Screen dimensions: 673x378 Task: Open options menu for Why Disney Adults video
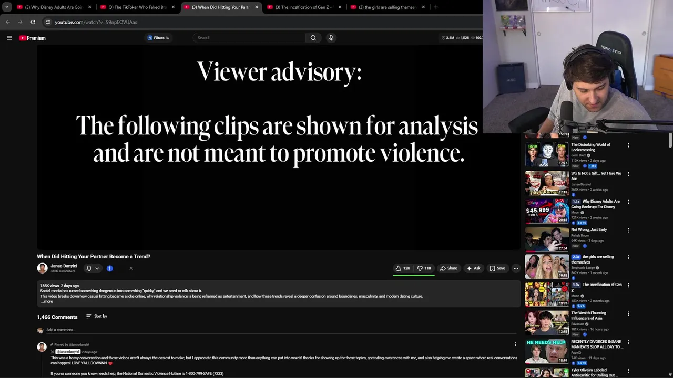[x=628, y=202]
